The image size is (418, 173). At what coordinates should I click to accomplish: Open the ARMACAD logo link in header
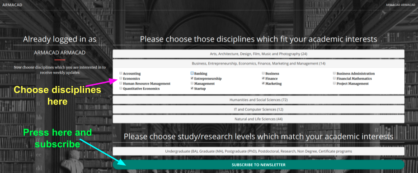pos(12,5)
